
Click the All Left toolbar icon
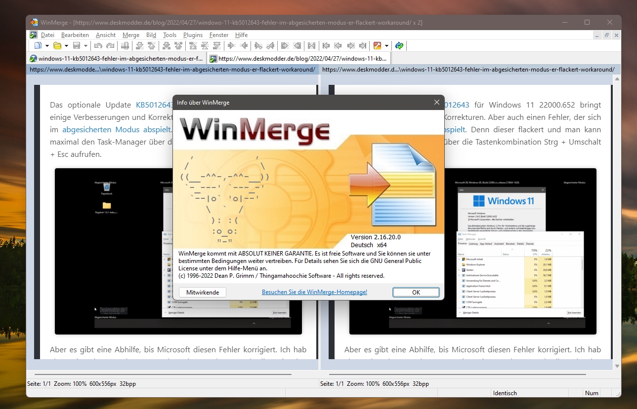tap(297, 46)
